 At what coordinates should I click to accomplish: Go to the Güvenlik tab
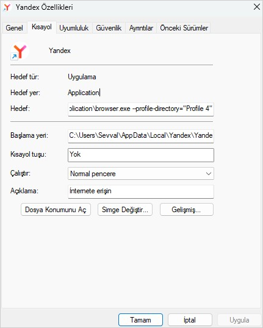pos(109,28)
